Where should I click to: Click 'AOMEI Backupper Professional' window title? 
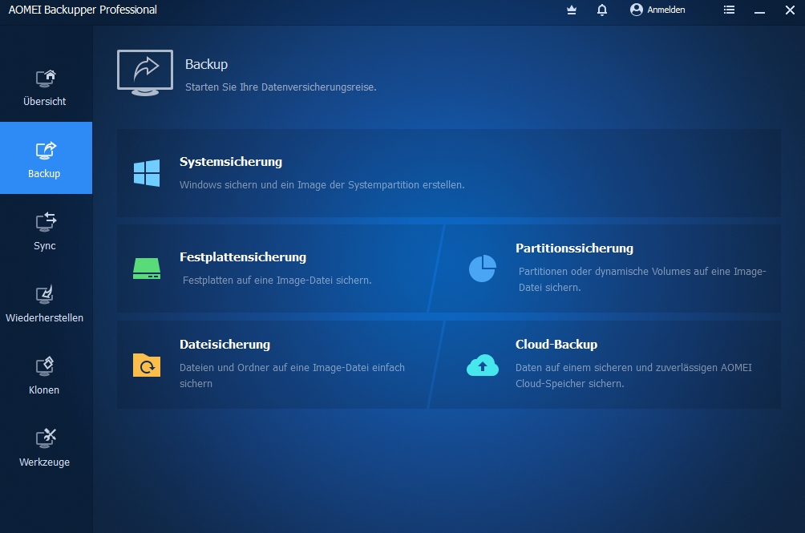[x=83, y=10]
